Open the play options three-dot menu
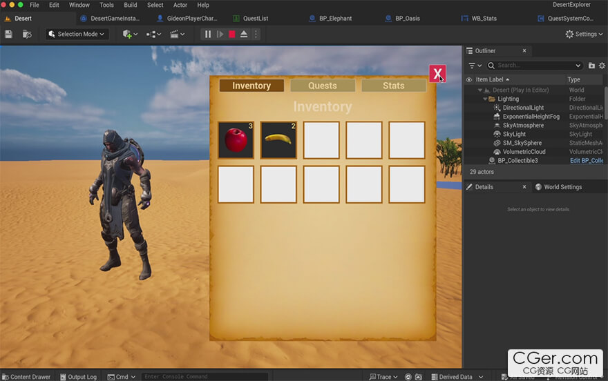The height and width of the screenshot is (381, 608). pos(256,34)
